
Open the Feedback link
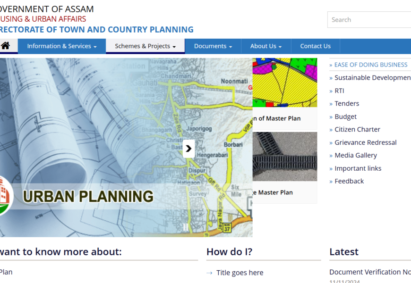[x=349, y=181]
